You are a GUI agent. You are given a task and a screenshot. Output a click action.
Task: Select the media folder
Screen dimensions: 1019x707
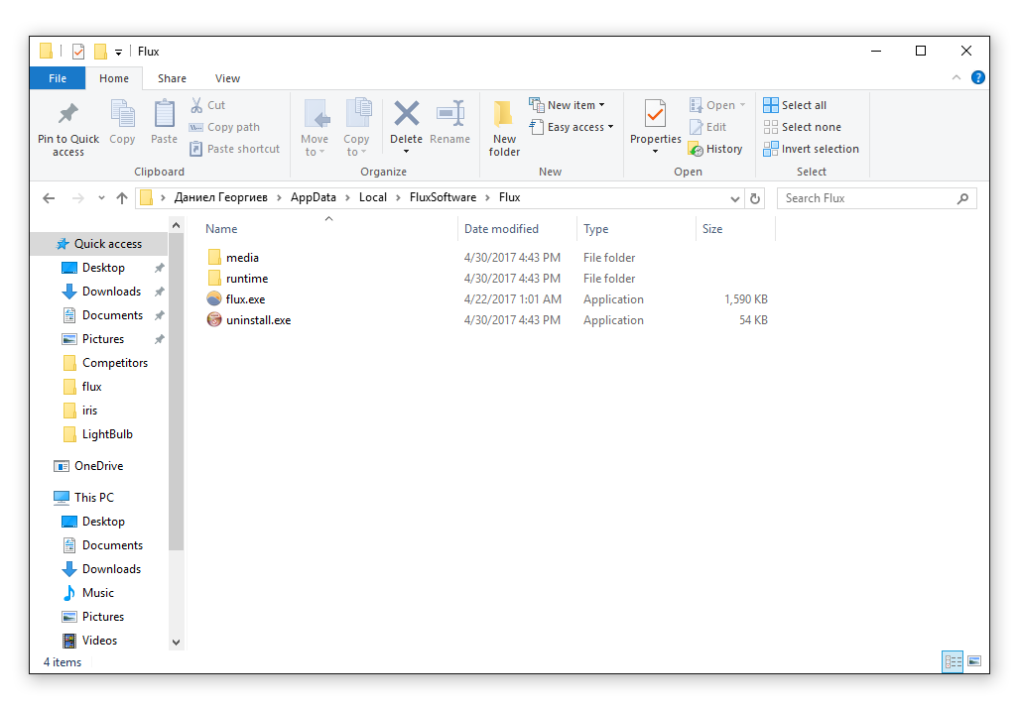242,258
